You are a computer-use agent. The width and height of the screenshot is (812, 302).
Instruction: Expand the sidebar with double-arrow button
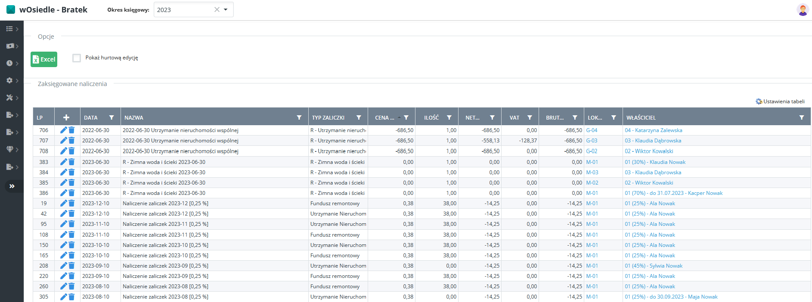point(12,186)
